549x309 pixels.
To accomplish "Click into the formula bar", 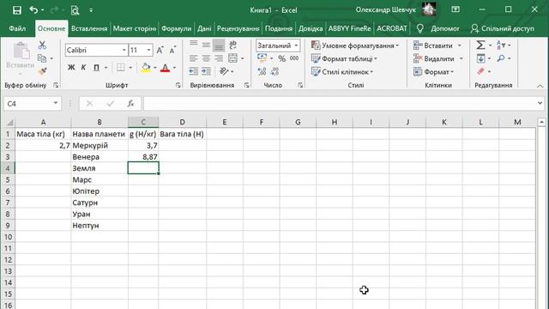I will (340, 103).
